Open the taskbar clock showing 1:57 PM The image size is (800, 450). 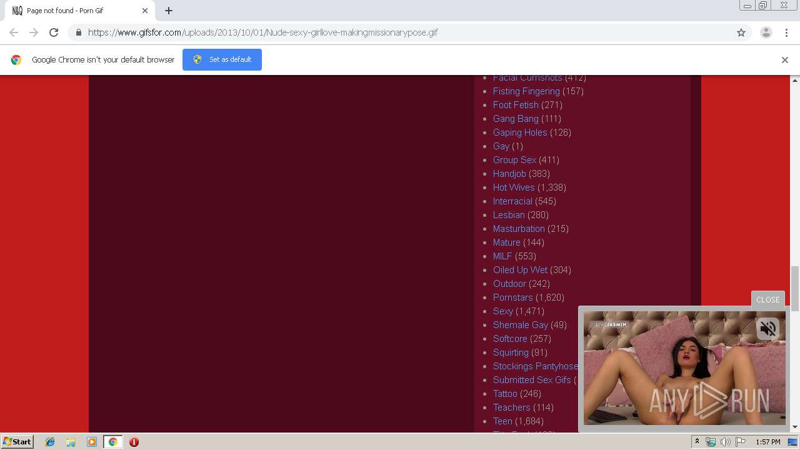tap(767, 442)
